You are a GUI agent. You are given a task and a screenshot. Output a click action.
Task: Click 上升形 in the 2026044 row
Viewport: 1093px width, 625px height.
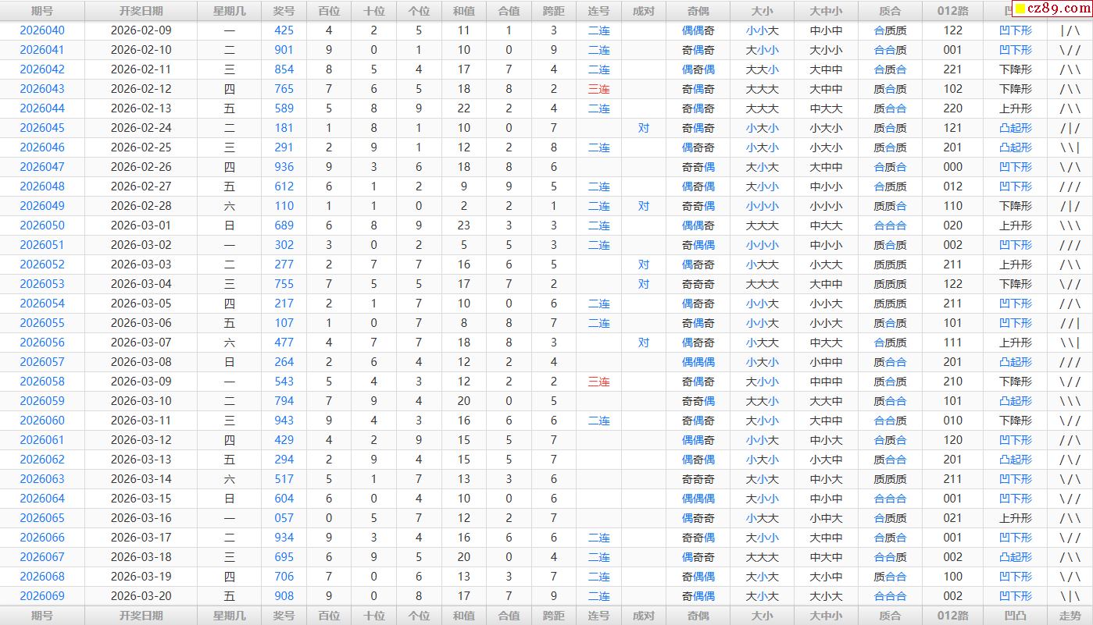pyautogui.click(x=1015, y=108)
